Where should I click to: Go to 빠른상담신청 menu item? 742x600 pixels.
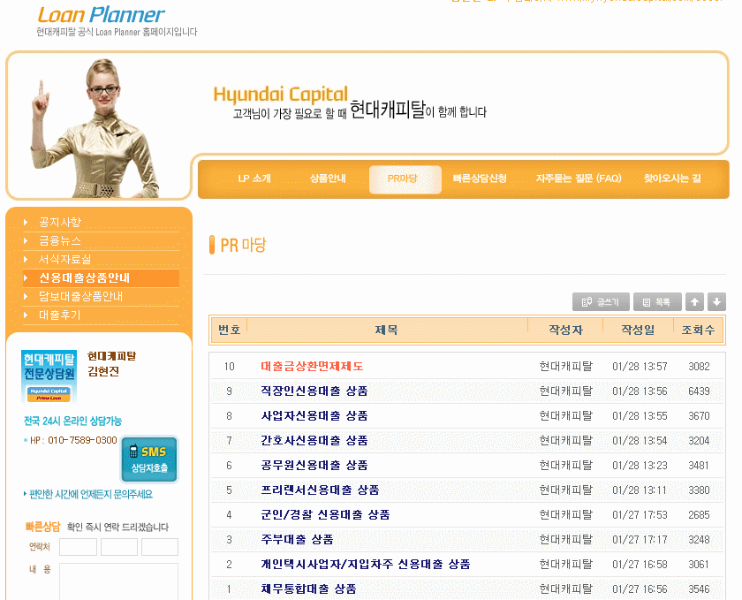pos(480,178)
